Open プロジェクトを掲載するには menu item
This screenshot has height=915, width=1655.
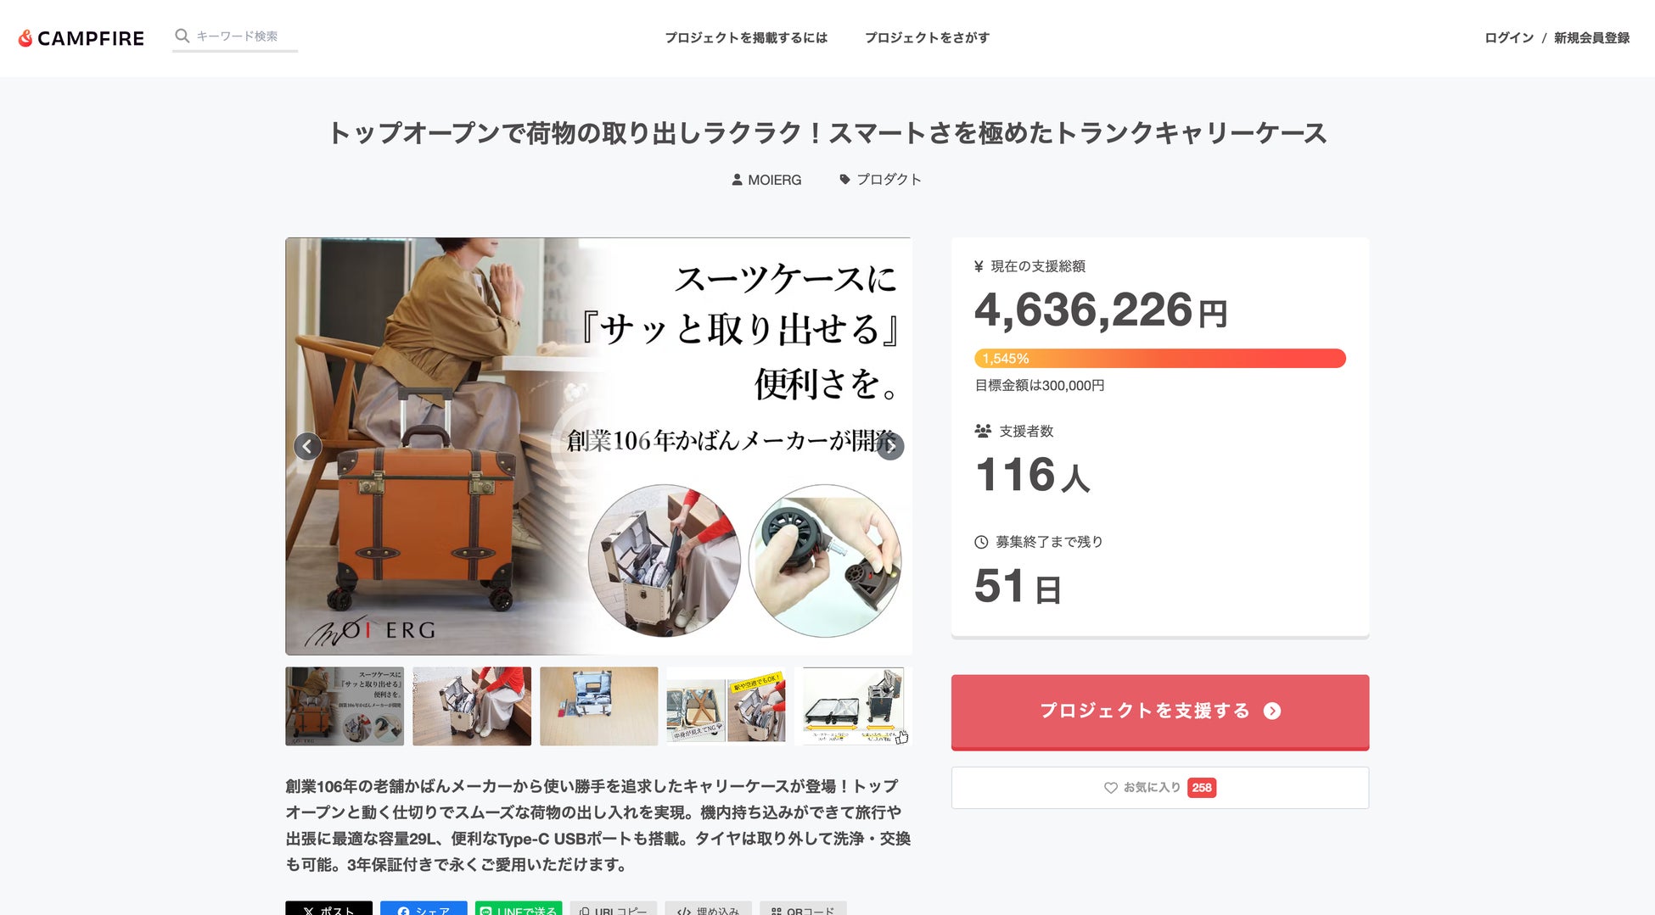tap(746, 38)
